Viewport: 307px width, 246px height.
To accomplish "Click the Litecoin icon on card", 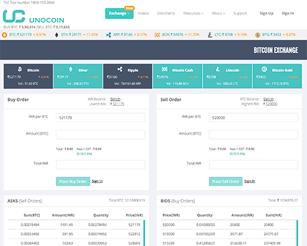I will [218, 69].
